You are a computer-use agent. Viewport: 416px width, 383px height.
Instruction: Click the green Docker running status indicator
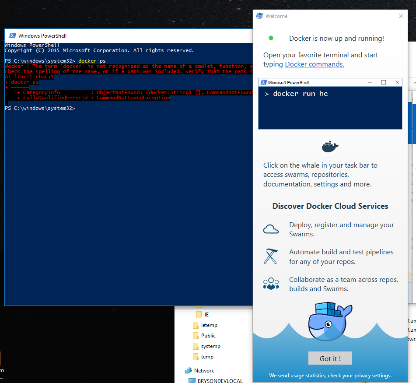(271, 38)
